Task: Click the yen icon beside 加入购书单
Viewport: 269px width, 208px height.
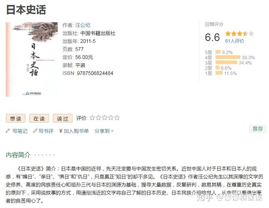Action: point(61,131)
